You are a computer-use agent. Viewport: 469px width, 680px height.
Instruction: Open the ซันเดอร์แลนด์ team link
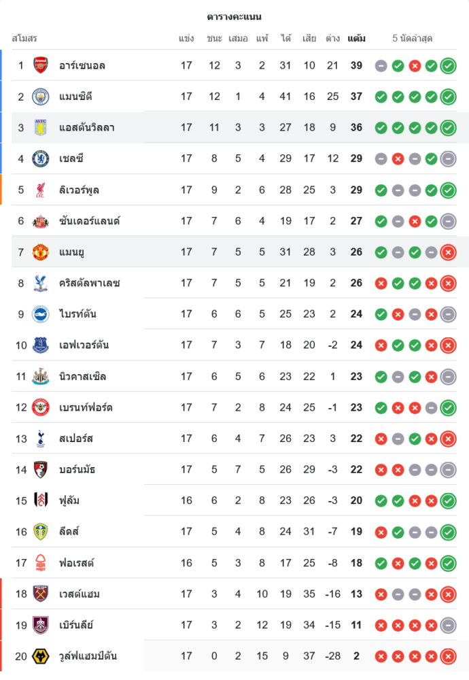(90, 221)
